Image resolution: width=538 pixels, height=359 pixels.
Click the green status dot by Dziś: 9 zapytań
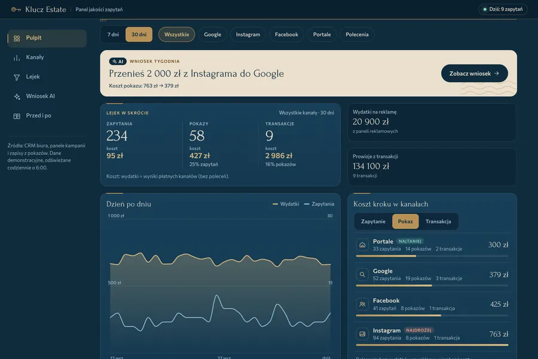click(485, 10)
